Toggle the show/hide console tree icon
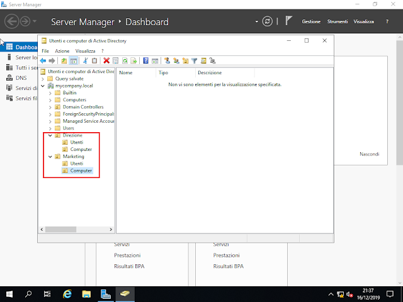 [x=73, y=61]
